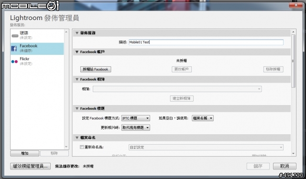306x179 pixels.
Task: Open the 增效模組管理員 plug-in manager
Action: tap(30, 166)
